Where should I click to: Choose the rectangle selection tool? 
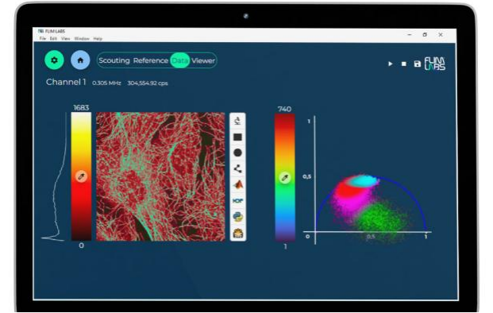click(237, 137)
